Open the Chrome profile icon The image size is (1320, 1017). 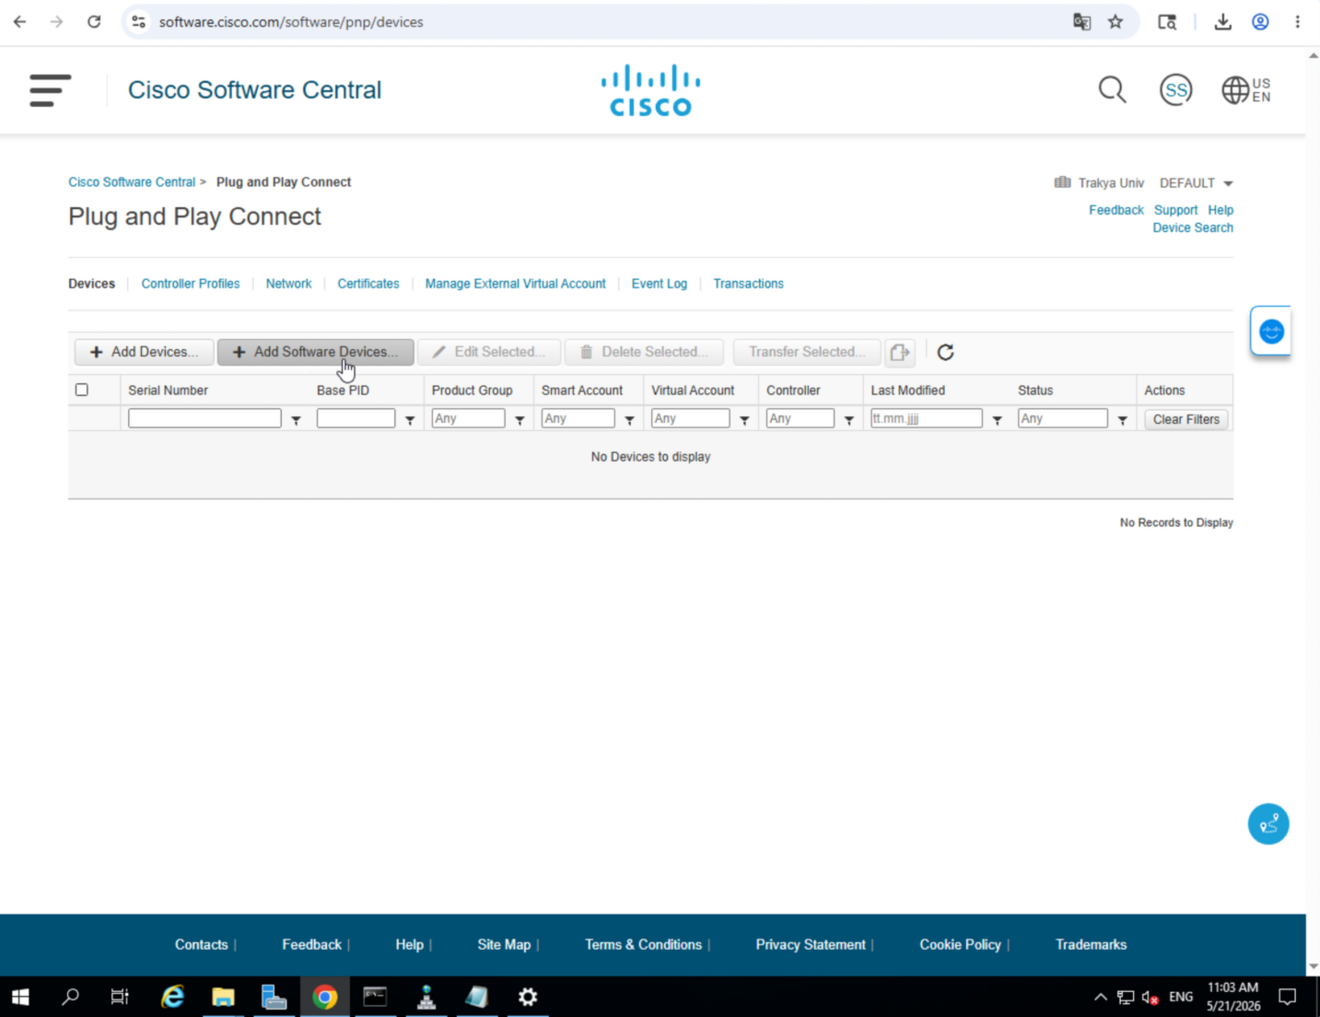(1260, 21)
